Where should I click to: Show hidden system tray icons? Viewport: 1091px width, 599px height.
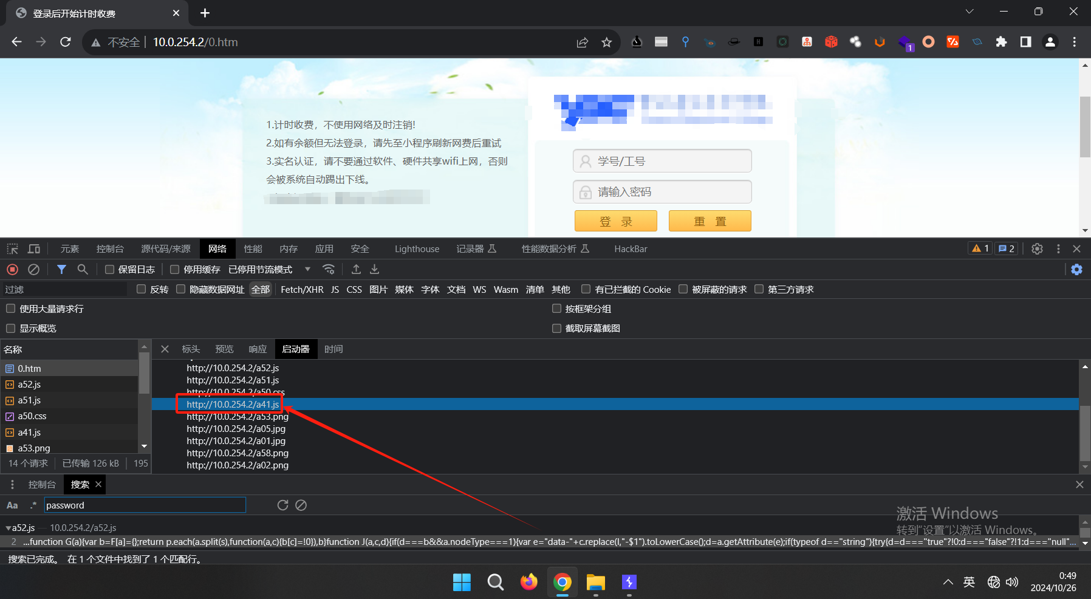(x=948, y=582)
